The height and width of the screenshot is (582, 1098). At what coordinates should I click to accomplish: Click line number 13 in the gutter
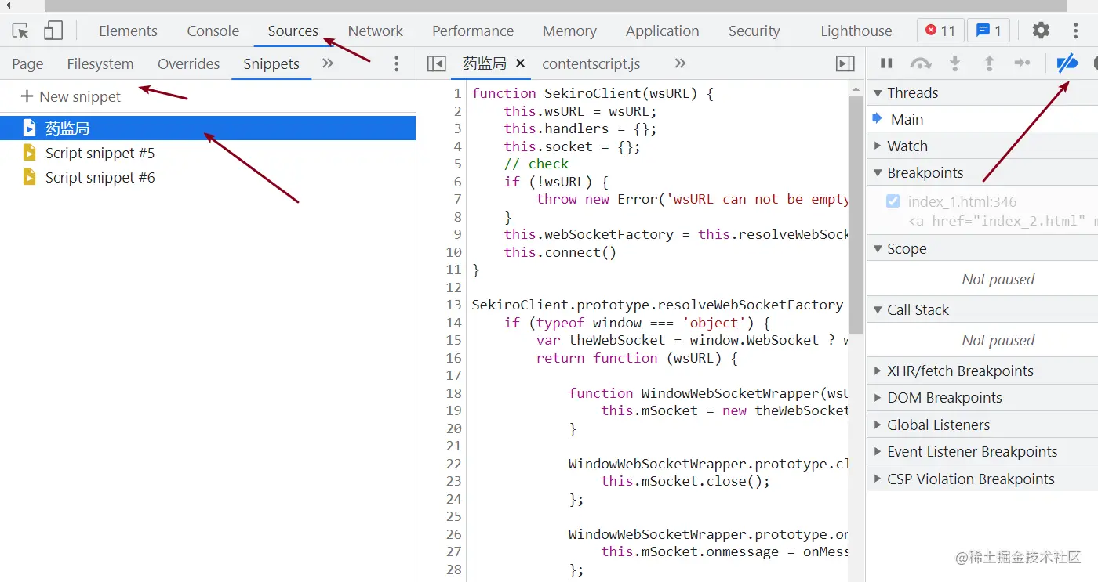(454, 305)
